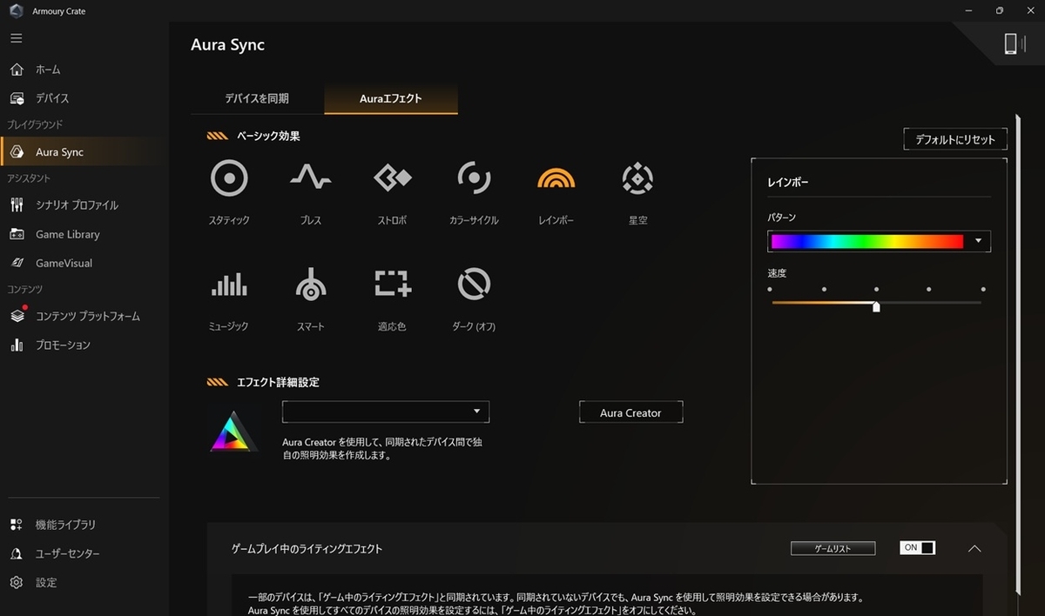Open the rainbow パターン dropdown

click(879, 241)
